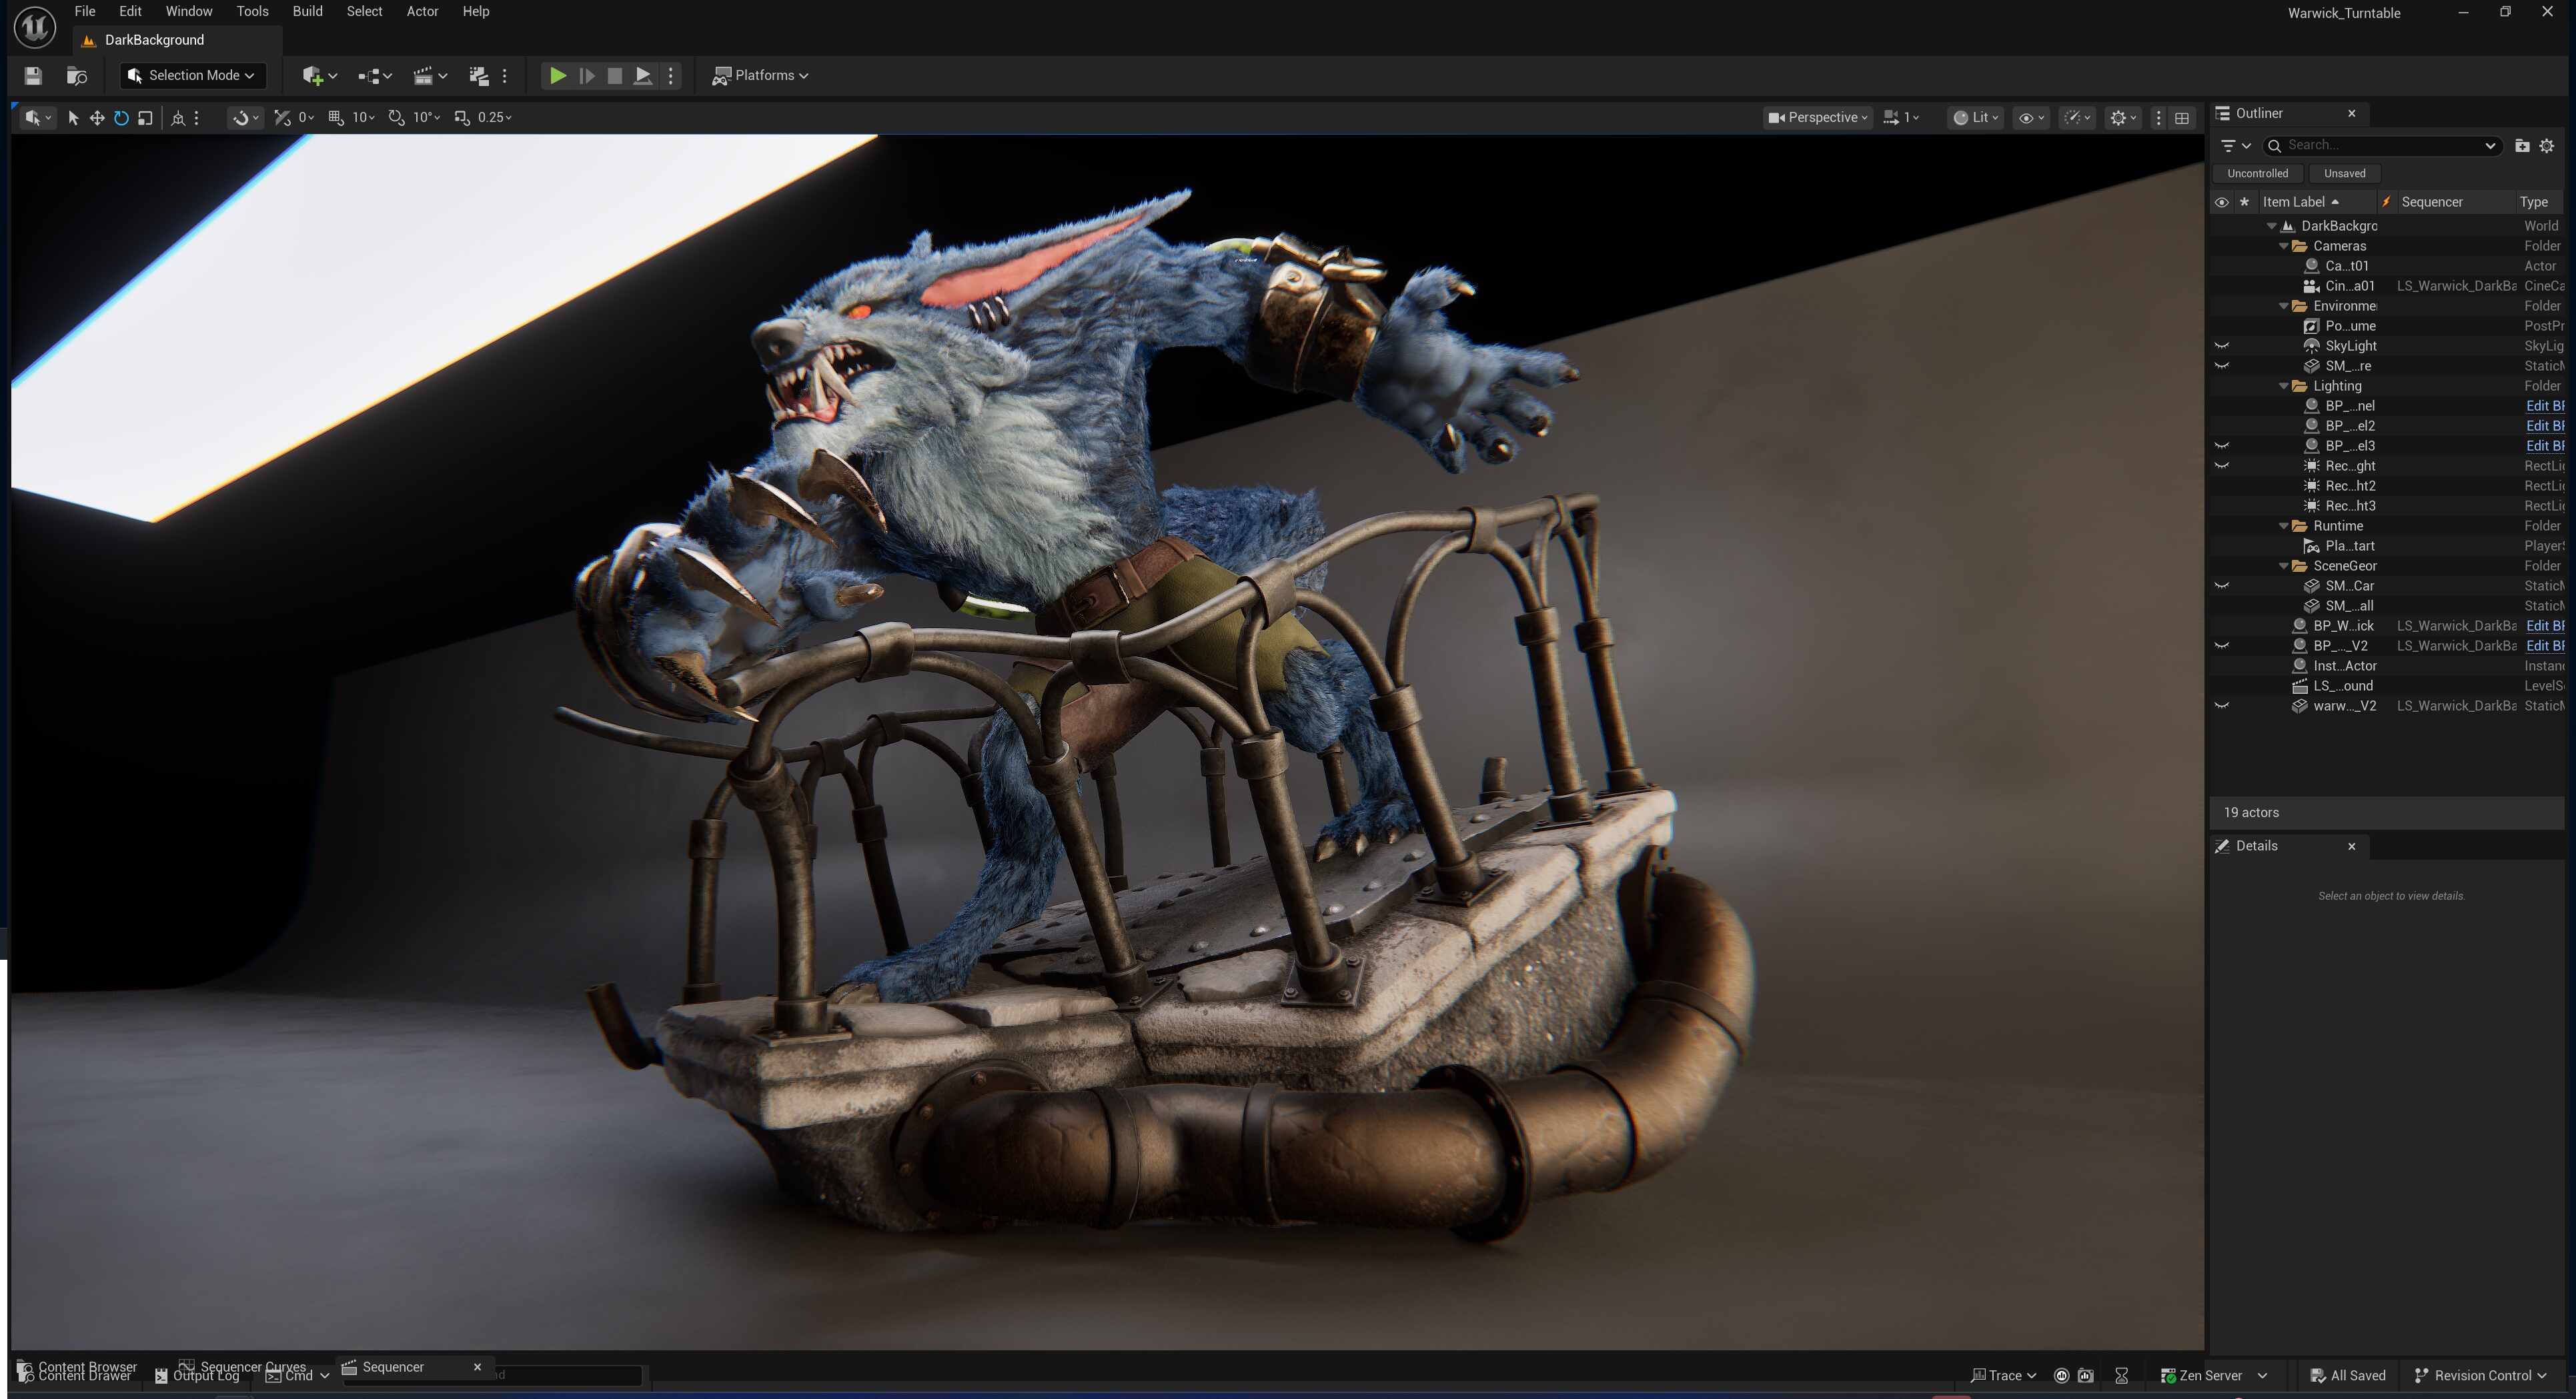Click the create new folder icon in Outliner
This screenshot has height=1399, width=2576.
(x=2521, y=146)
